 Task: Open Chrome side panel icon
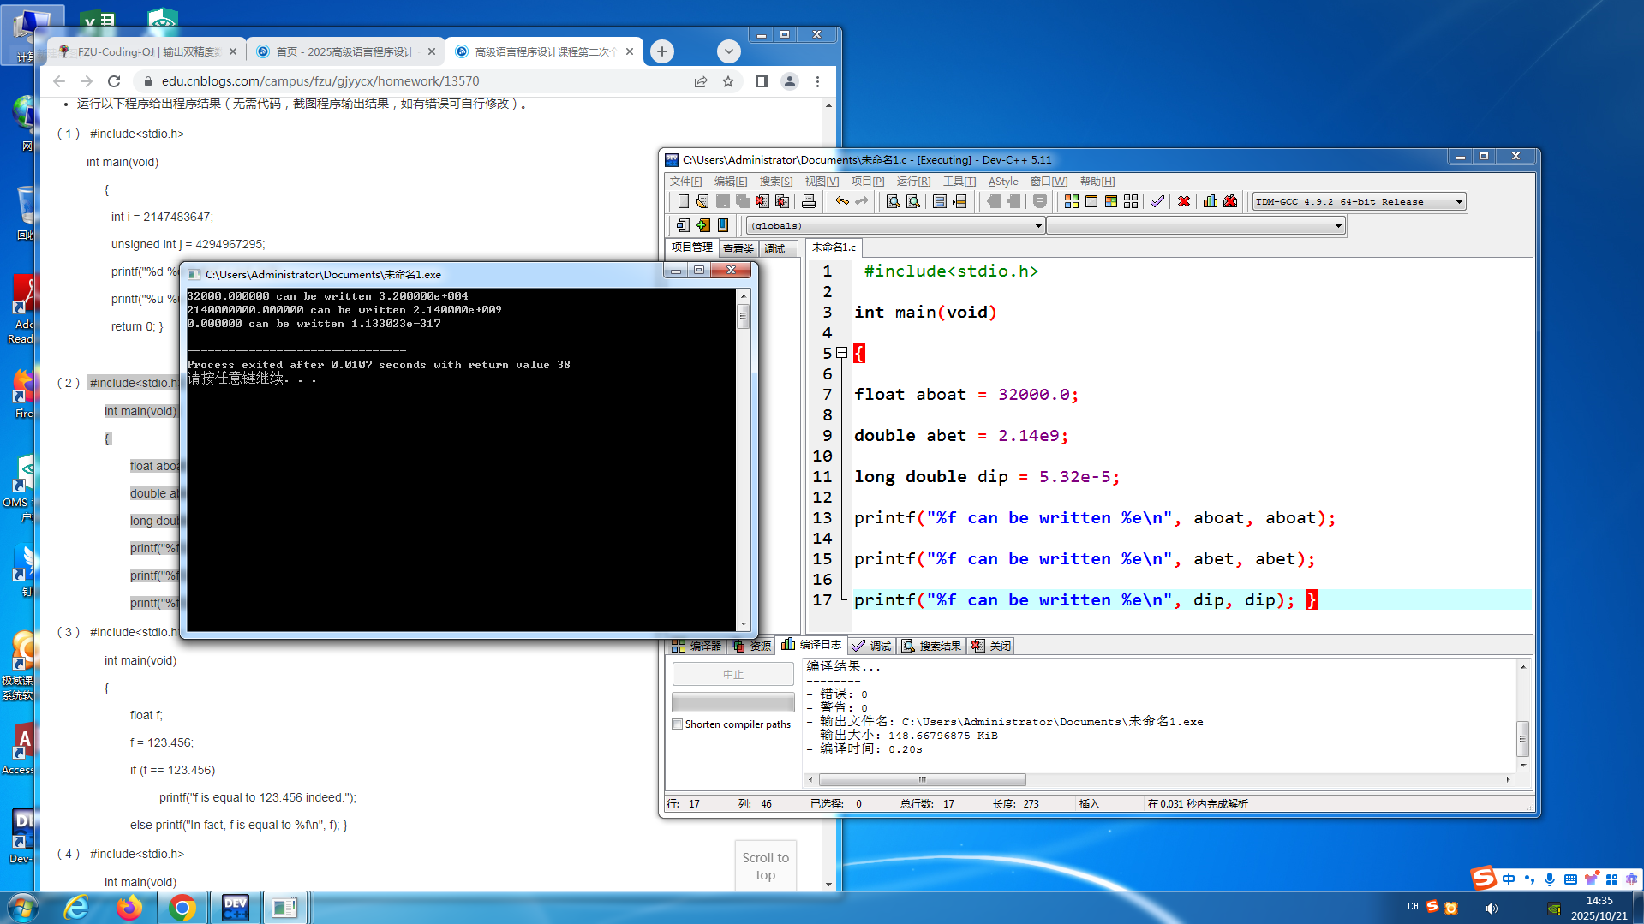762,81
